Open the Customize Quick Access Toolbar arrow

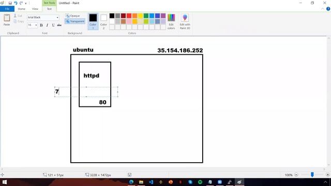click(x=26, y=4)
